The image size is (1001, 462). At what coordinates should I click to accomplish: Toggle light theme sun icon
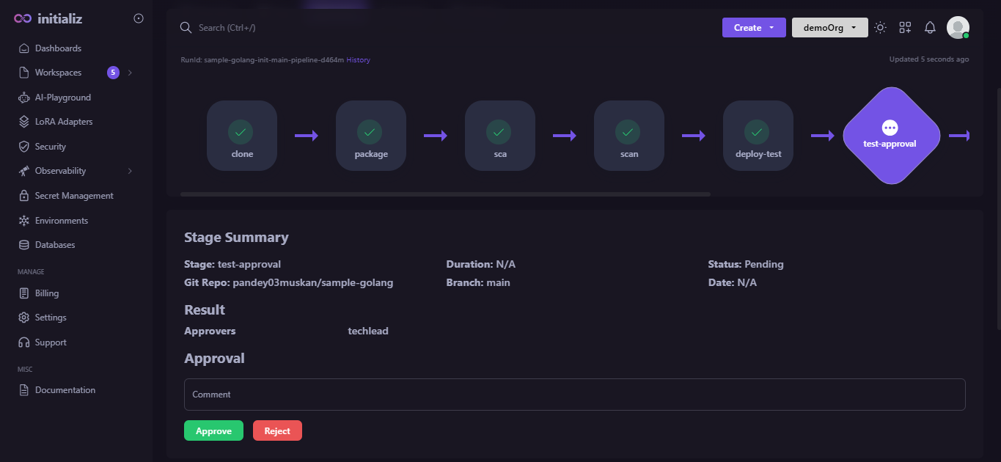[x=881, y=27]
